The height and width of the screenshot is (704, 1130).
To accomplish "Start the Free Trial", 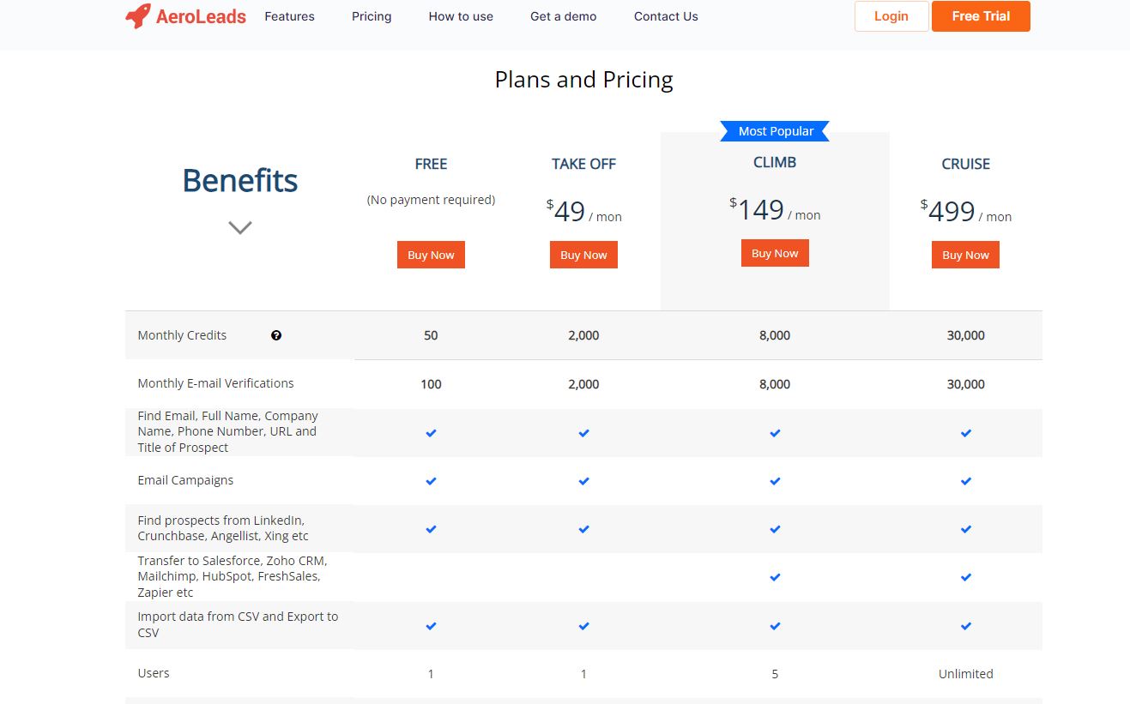I will (x=981, y=16).
